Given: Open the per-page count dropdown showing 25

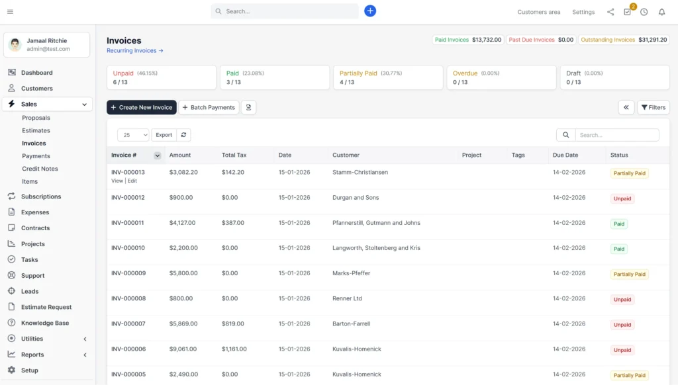Looking at the screenshot, I should pos(132,134).
